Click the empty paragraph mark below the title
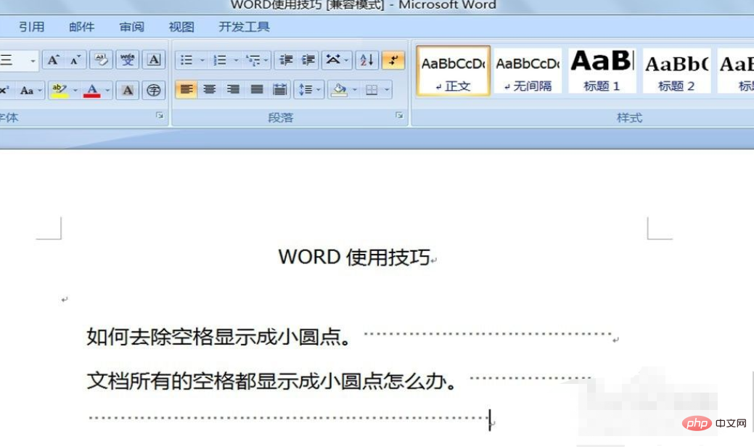 65,300
